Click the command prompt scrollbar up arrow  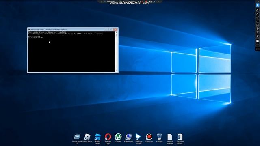[x=116, y=32]
